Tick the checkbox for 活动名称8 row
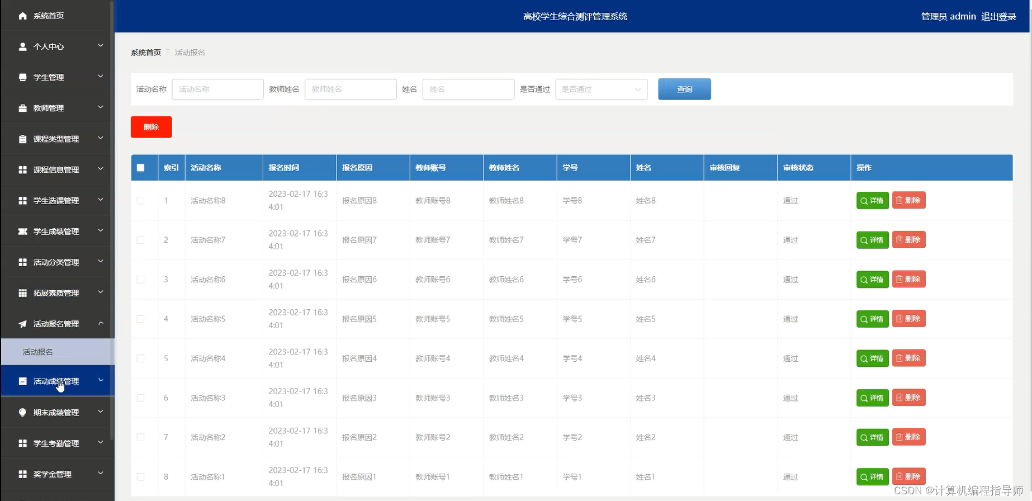This screenshot has height=501, width=1032. coord(140,200)
